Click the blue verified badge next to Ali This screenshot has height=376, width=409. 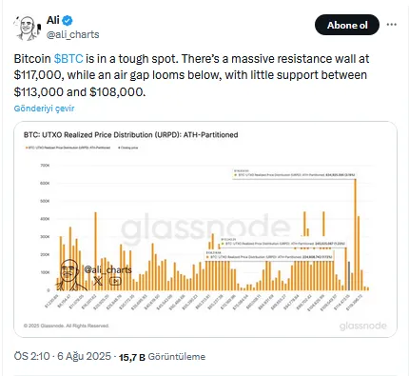click(x=68, y=21)
